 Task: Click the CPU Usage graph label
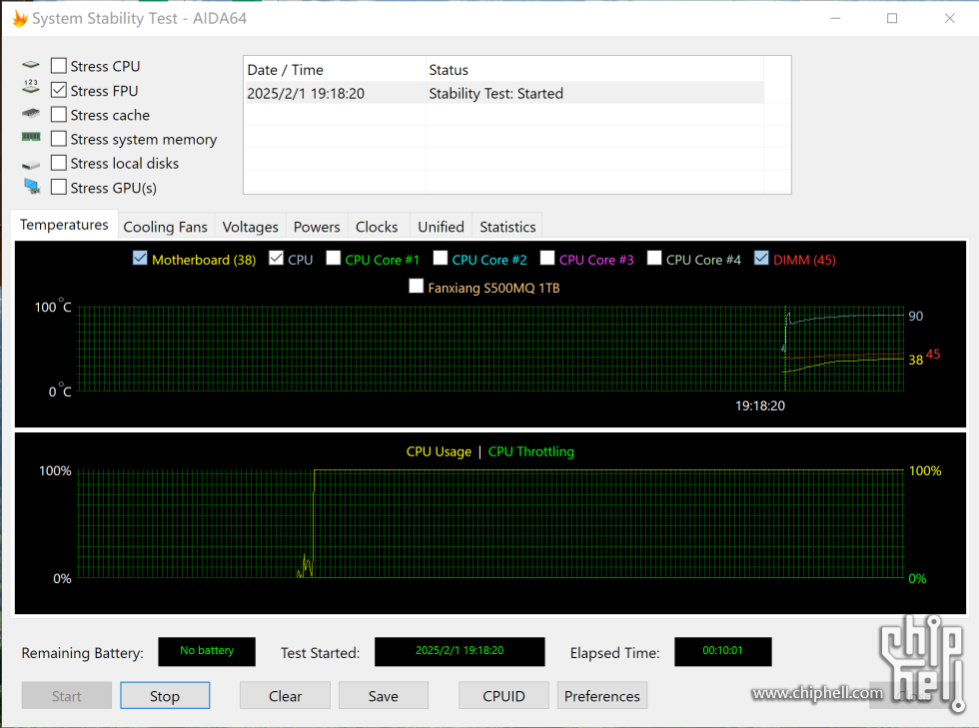point(439,451)
